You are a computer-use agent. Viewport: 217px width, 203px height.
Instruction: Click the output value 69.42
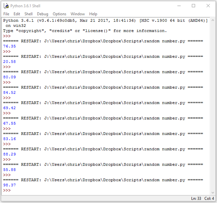tap(9, 108)
